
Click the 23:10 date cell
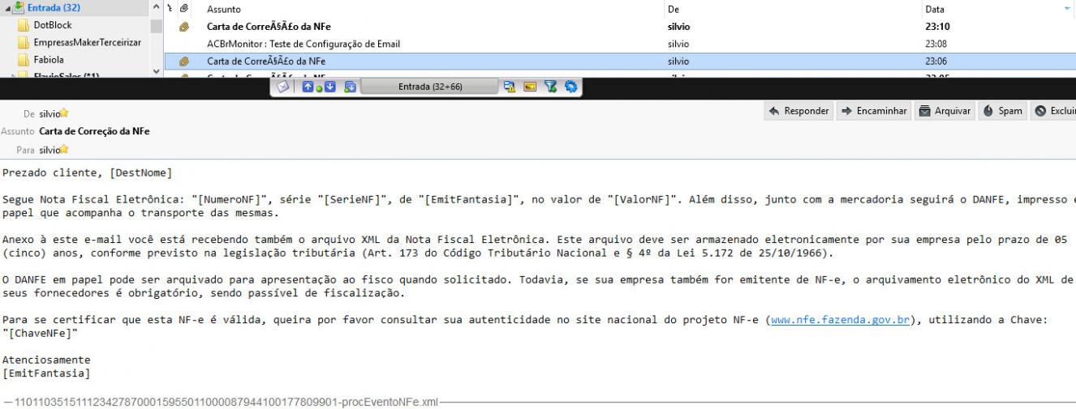pos(936,27)
